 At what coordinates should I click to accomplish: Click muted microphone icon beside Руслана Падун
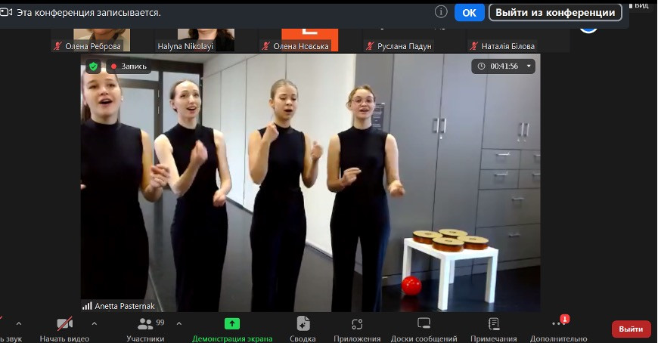pyautogui.click(x=370, y=46)
